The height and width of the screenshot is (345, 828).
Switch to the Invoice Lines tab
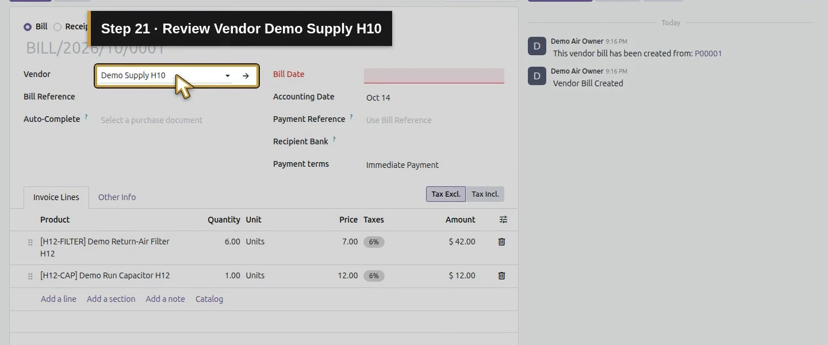tap(56, 197)
